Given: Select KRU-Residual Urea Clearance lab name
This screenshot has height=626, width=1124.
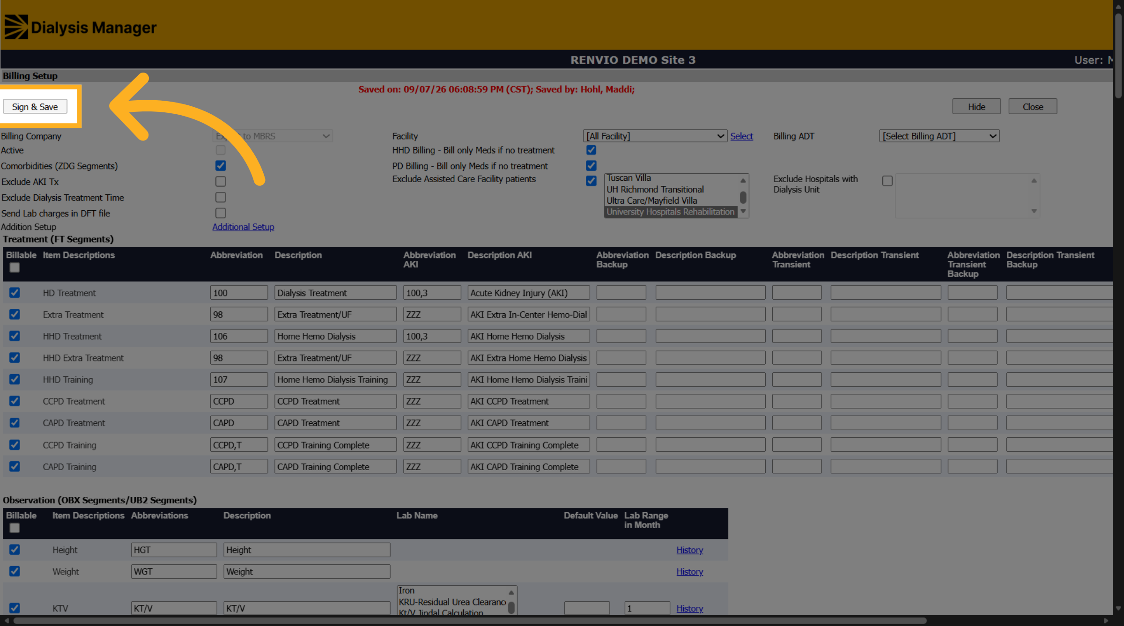Looking at the screenshot, I should coord(452,602).
